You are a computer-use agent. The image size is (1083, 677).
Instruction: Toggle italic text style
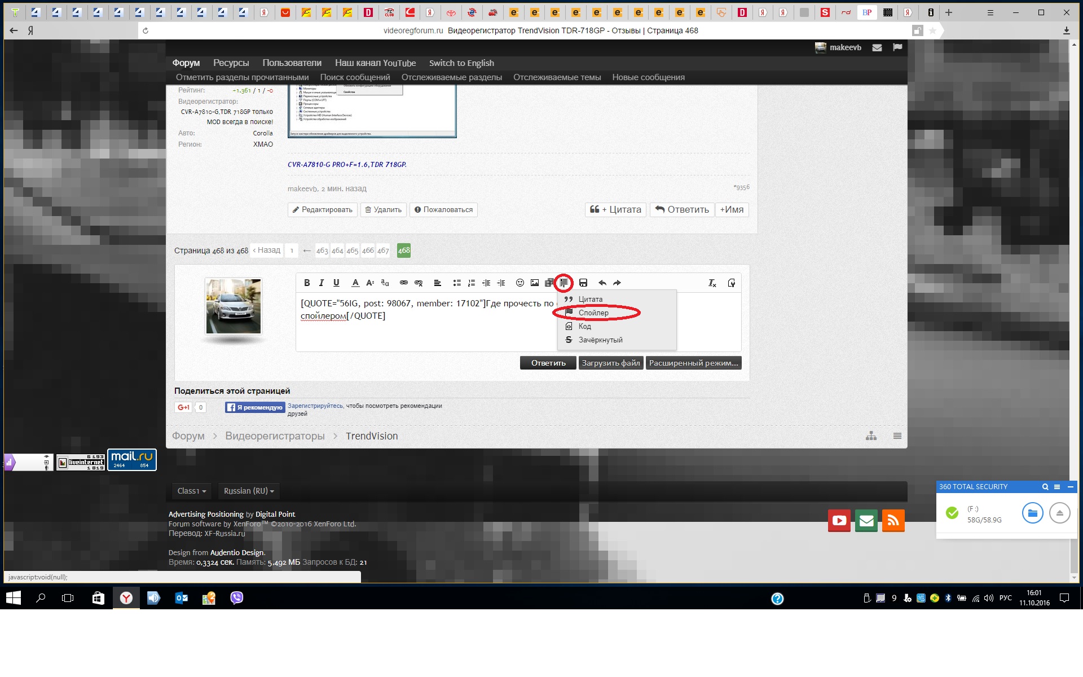[322, 283]
